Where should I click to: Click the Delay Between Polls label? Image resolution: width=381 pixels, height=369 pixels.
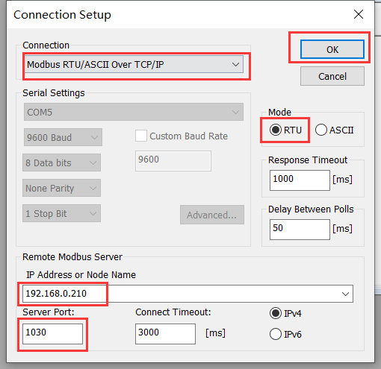[x=311, y=209]
